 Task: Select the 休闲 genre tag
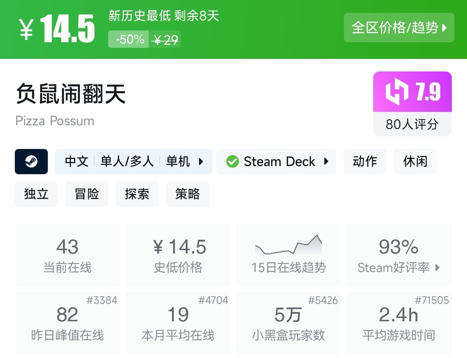415,162
